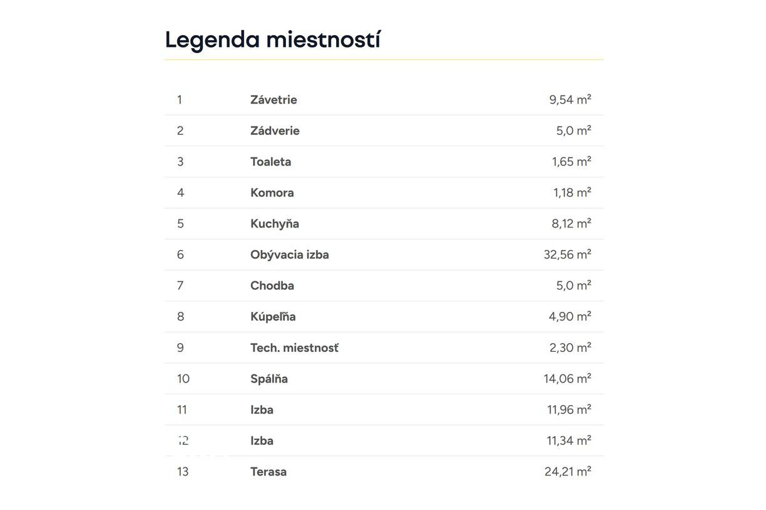Click the 24,21 m² terrace area
Image resolution: width=766 pixels, height=510 pixels.
568,471
